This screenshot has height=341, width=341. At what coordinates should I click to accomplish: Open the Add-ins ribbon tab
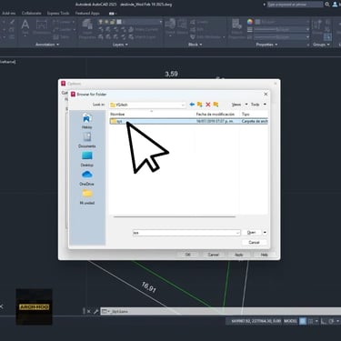point(9,14)
